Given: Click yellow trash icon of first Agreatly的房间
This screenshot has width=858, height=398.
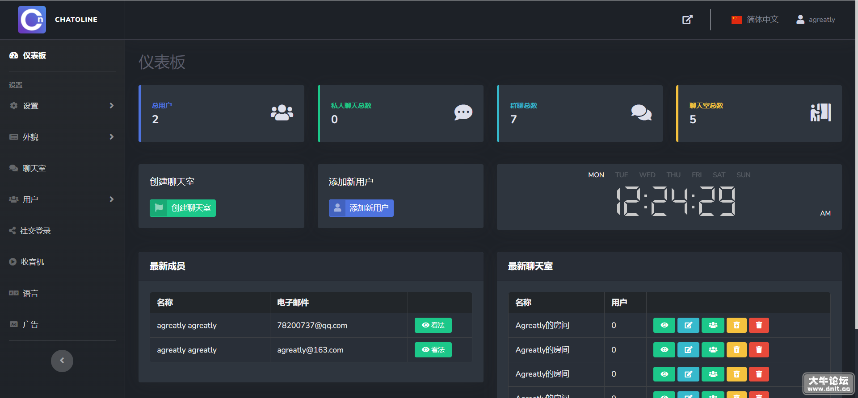Looking at the screenshot, I should coord(736,325).
